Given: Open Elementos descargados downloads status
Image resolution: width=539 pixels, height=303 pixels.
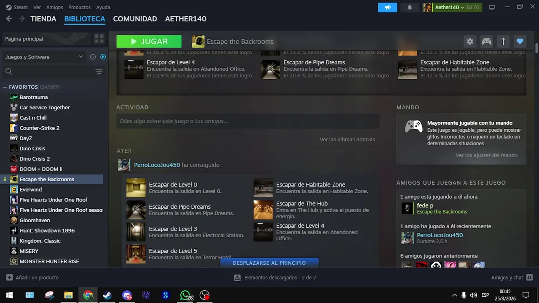Looking at the screenshot, I should pyautogui.click(x=275, y=278).
